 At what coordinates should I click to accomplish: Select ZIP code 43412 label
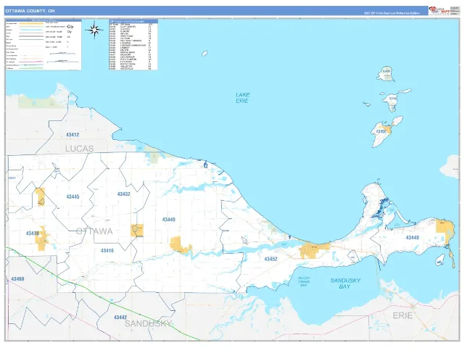72,135
